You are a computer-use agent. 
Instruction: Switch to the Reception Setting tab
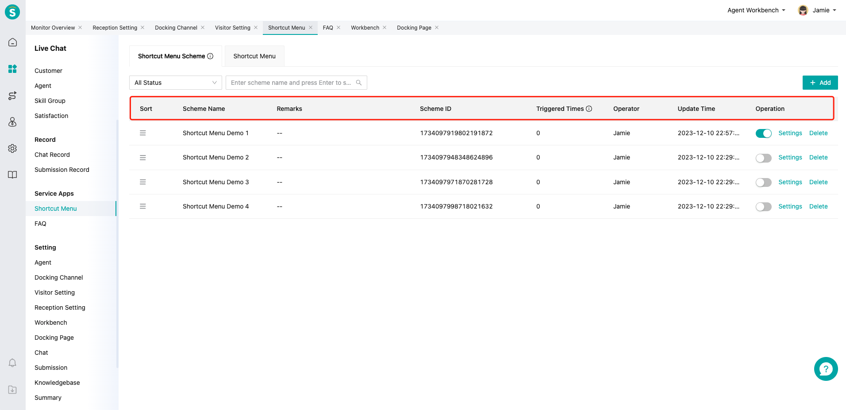pyautogui.click(x=115, y=27)
